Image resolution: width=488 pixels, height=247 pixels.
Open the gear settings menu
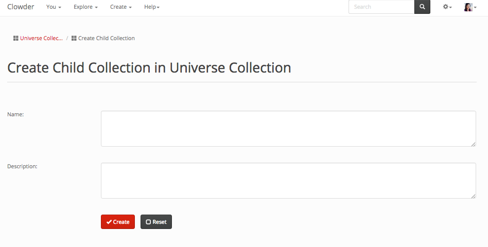447,7
